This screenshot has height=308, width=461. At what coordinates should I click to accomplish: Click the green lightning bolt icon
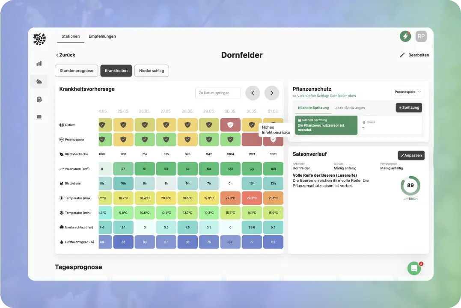pyautogui.click(x=405, y=36)
